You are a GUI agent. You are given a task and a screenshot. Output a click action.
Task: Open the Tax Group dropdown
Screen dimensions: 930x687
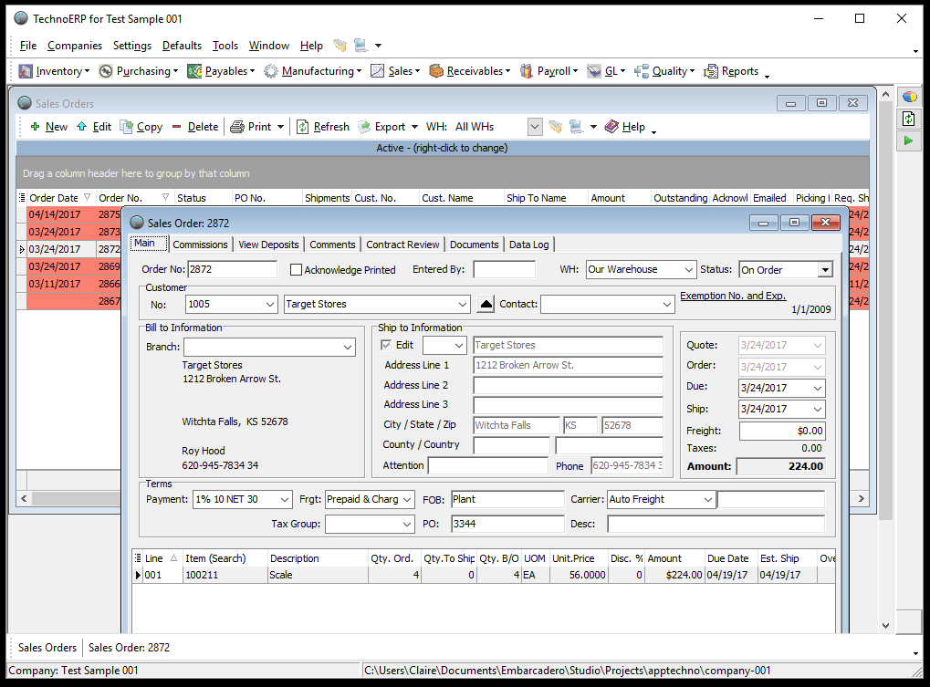click(x=407, y=524)
